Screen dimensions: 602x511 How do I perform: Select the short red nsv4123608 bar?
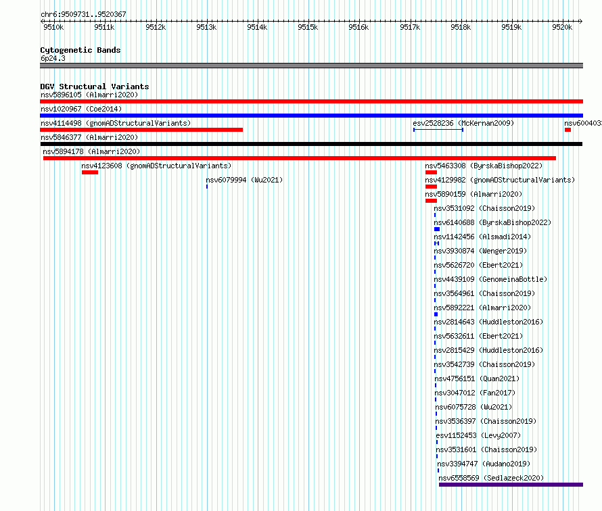point(90,172)
